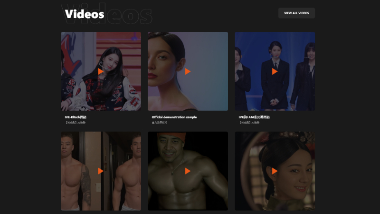Play the Official demonstration sample video

188,71
